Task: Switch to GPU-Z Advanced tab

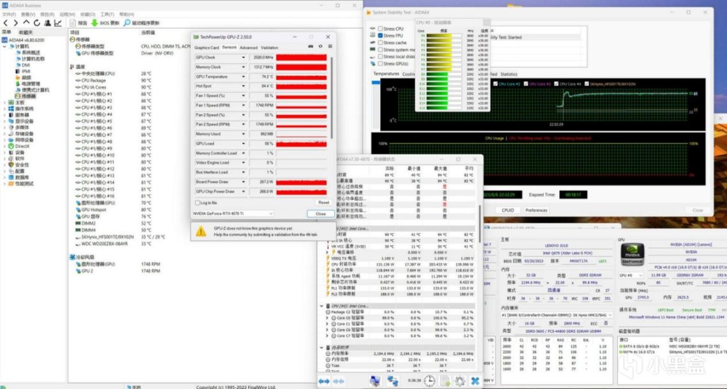Action: coord(248,48)
